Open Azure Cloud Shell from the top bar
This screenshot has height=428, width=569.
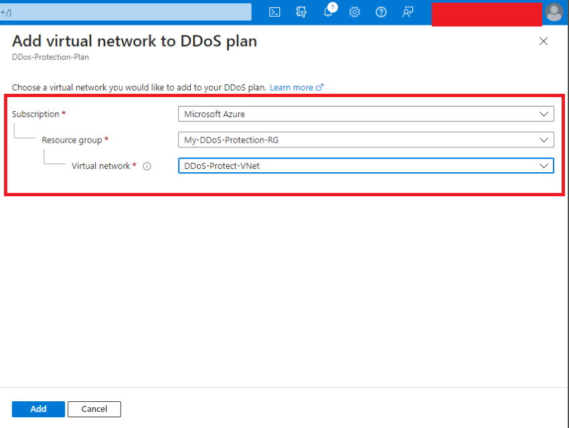click(x=274, y=11)
